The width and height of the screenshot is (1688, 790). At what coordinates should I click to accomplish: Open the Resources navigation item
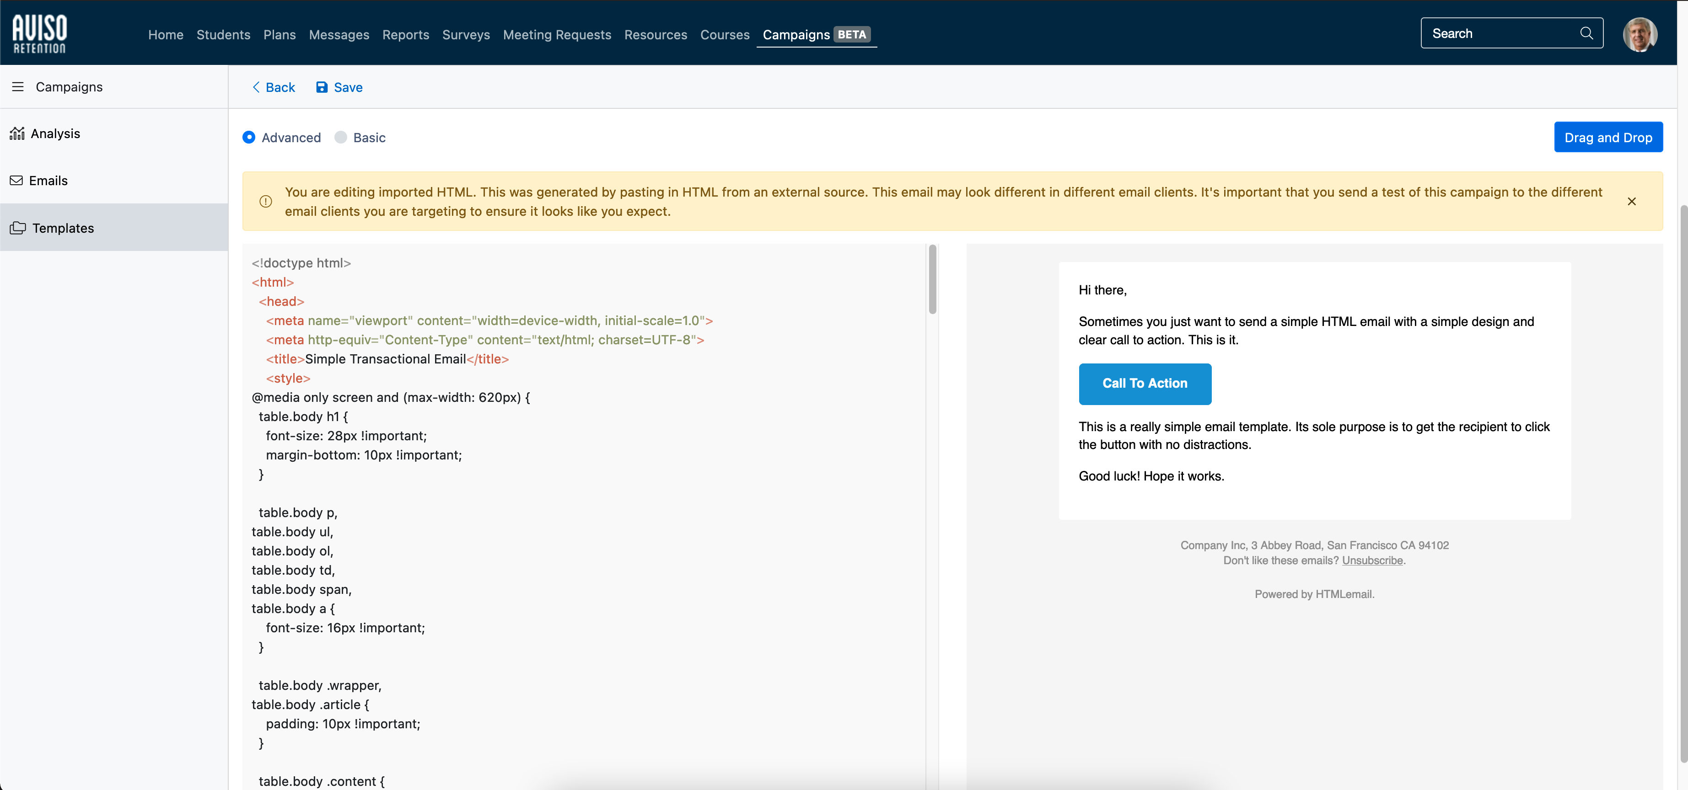[656, 35]
